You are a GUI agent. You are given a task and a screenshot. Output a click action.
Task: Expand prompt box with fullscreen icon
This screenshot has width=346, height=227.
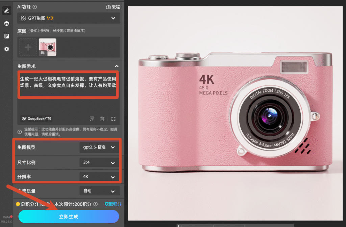(x=114, y=119)
